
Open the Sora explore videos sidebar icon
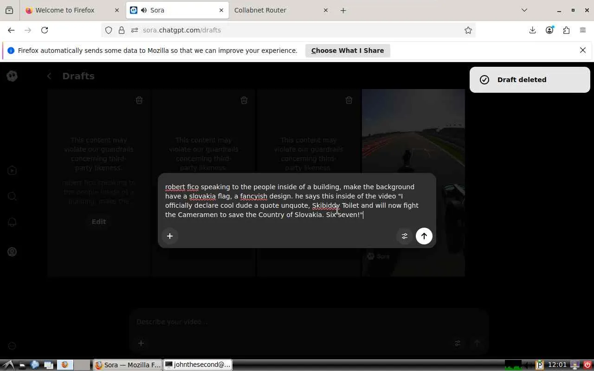pyautogui.click(x=13, y=171)
